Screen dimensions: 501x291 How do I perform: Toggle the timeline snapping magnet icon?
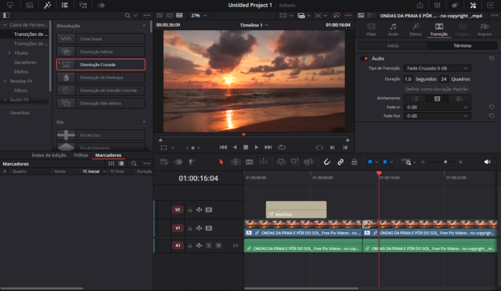click(x=326, y=162)
